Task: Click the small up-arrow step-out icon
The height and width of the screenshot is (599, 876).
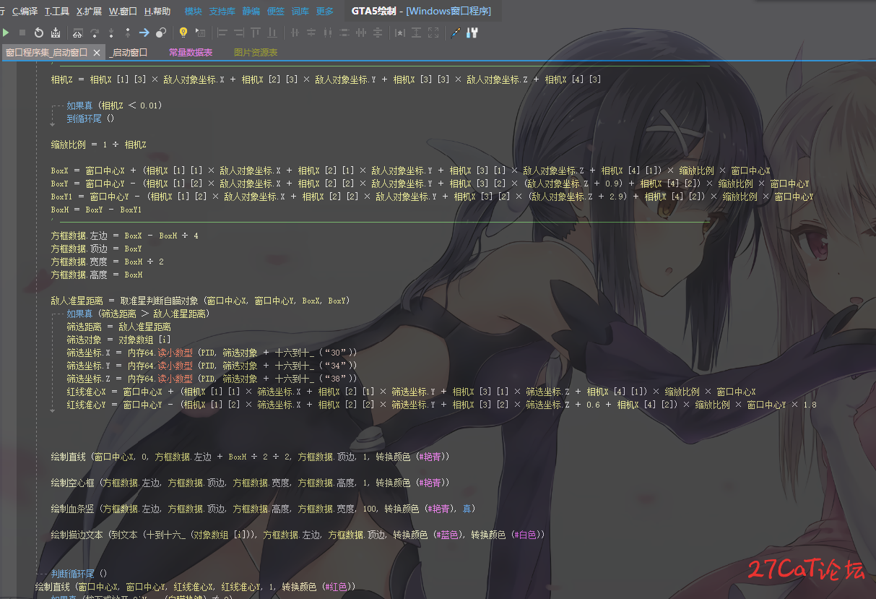Action: 128,33
